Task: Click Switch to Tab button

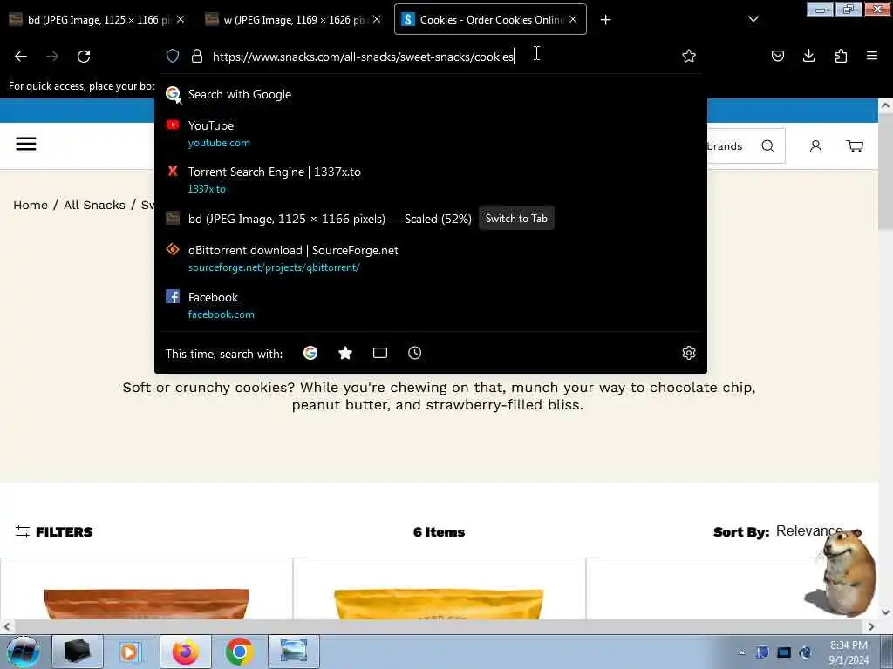Action: click(516, 219)
